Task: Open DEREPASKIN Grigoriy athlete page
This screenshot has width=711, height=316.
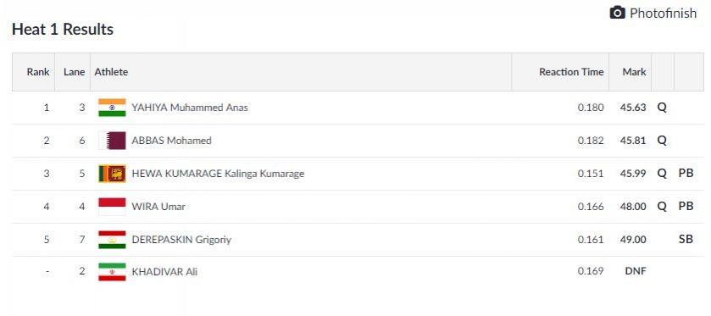Action: coord(181,240)
